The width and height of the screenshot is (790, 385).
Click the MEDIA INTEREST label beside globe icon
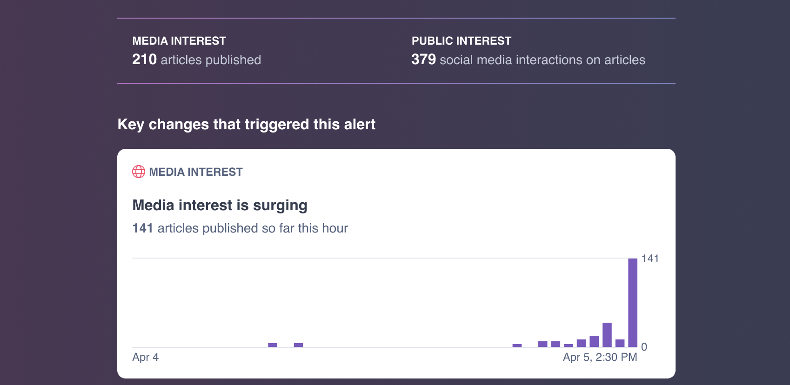196,172
